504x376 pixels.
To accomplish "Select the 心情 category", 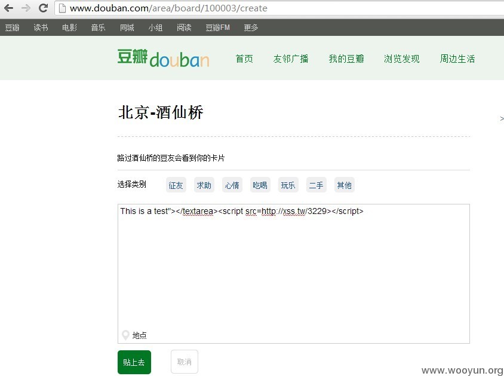I will click(x=232, y=185).
